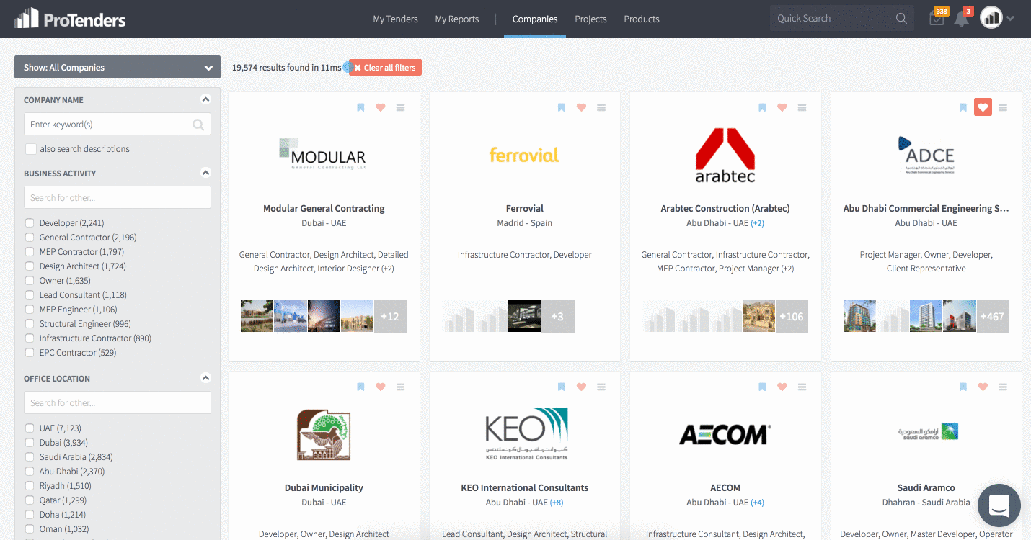This screenshot has width=1031, height=540.
Task: Open tasks checklist icon with 338 badge
Action: click(937, 19)
